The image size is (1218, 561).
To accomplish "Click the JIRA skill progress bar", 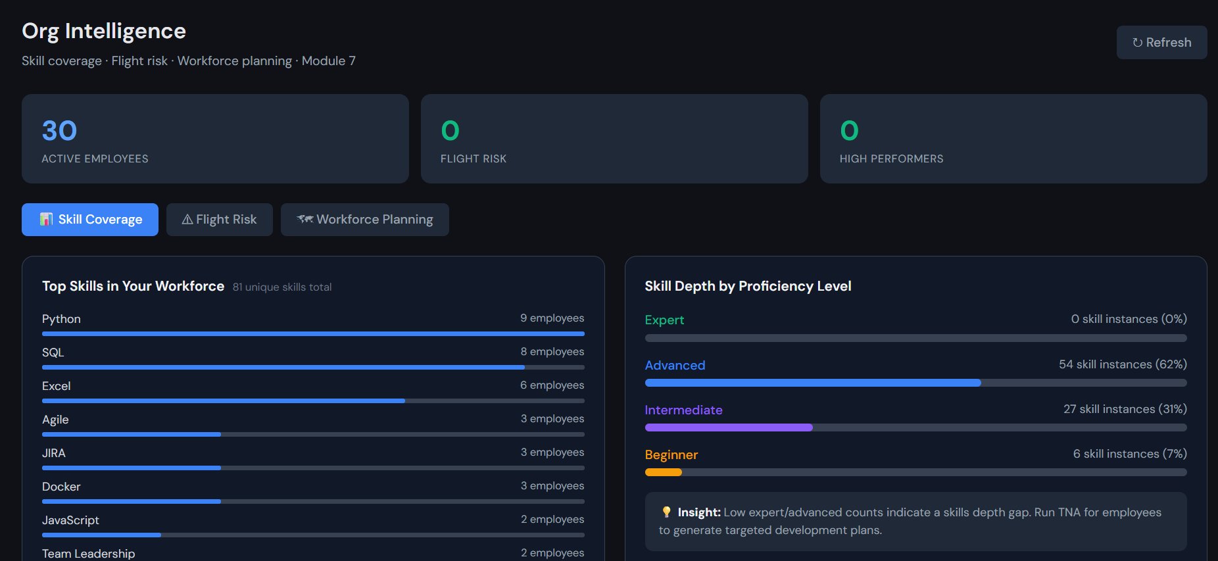I will coord(313,468).
